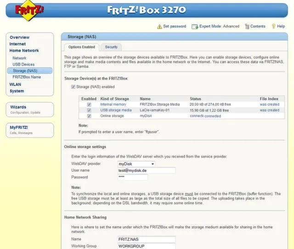
Task: Click the Internal memory link
Action: [113, 104]
